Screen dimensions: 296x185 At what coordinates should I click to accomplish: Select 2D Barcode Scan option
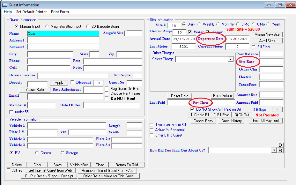pos(88,26)
